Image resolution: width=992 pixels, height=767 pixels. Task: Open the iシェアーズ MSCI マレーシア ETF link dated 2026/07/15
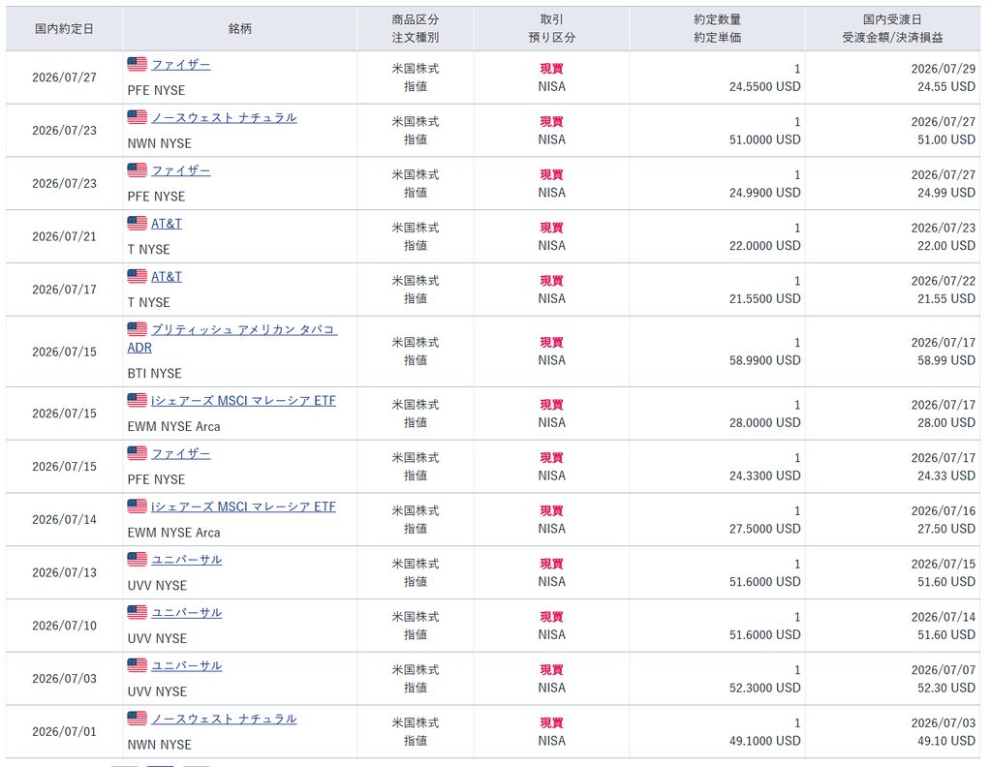coord(243,400)
